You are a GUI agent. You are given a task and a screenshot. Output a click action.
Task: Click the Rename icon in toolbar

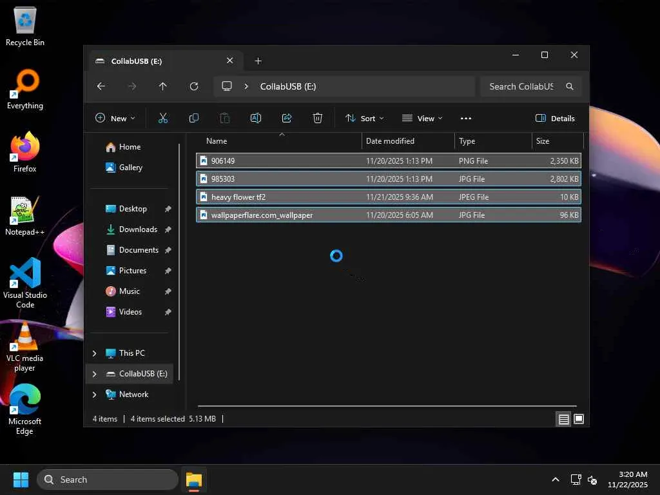pos(256,118)
